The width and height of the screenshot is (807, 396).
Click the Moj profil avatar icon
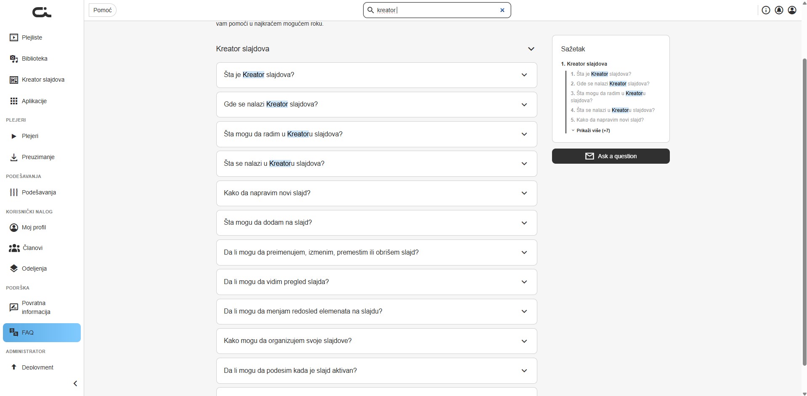pyautogui.click(x=14, y=227)
